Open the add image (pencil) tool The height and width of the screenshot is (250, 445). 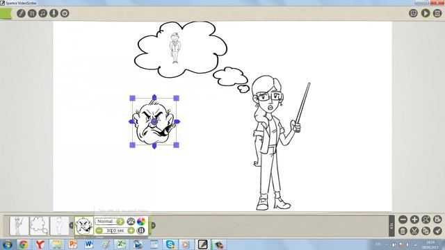[x=21, y=13]
